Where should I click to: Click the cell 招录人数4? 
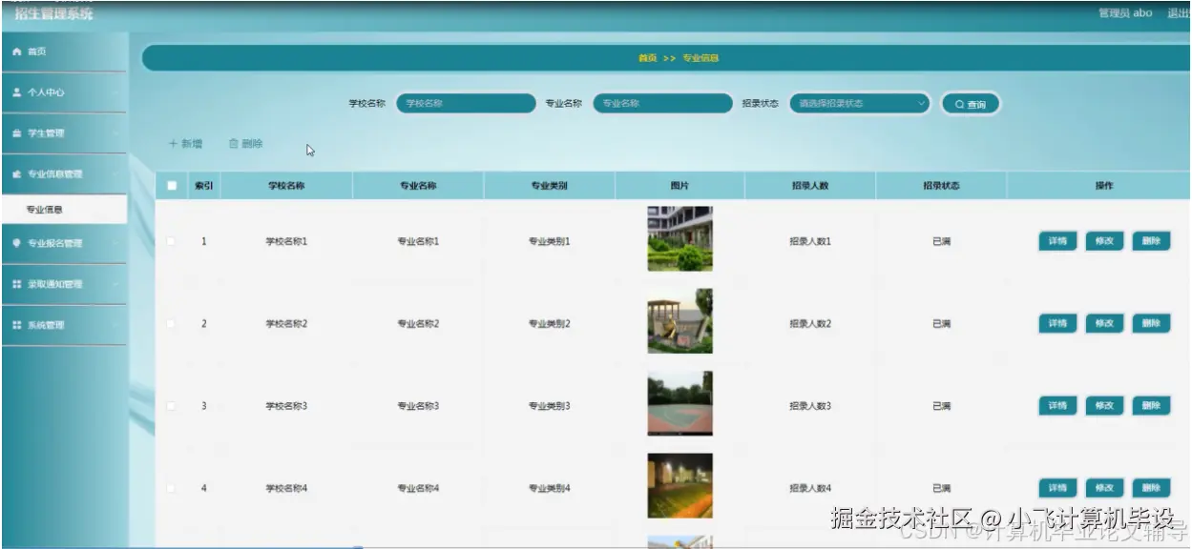810,489
